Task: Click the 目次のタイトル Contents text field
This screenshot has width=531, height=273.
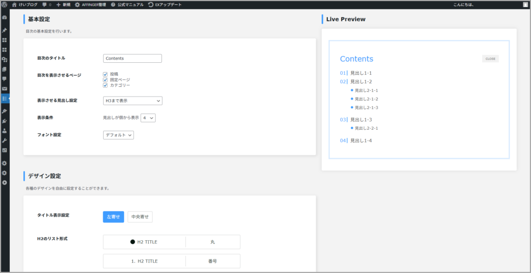Action: click(x=133, y=59)
